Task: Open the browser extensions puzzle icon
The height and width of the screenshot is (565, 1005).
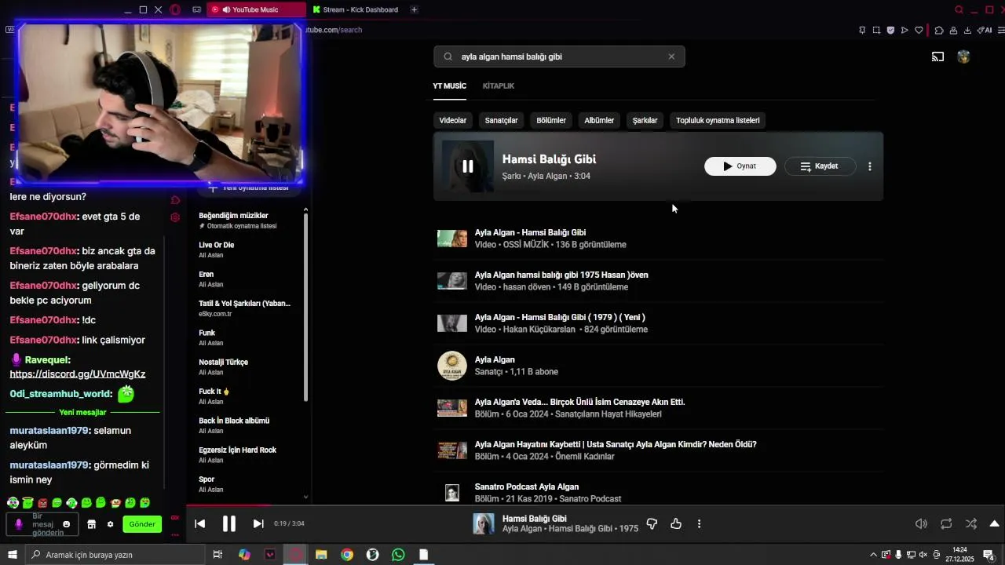Action: [x=939, y=30]
